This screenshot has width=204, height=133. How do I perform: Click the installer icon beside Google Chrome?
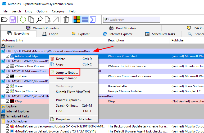(12, 91)
